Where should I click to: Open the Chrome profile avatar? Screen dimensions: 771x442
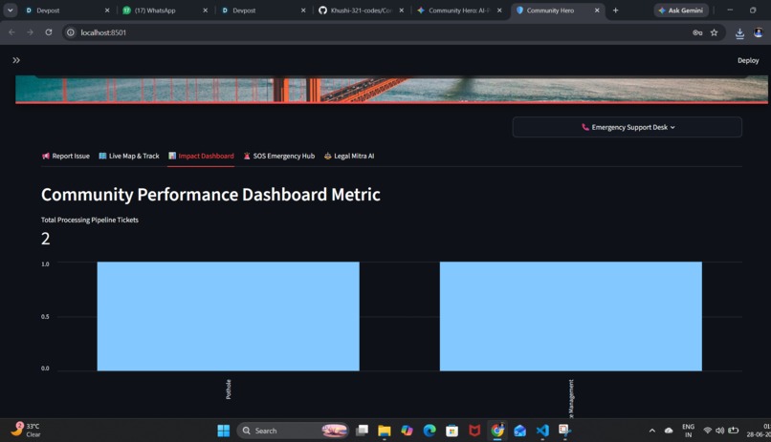[x=759, y=32]
